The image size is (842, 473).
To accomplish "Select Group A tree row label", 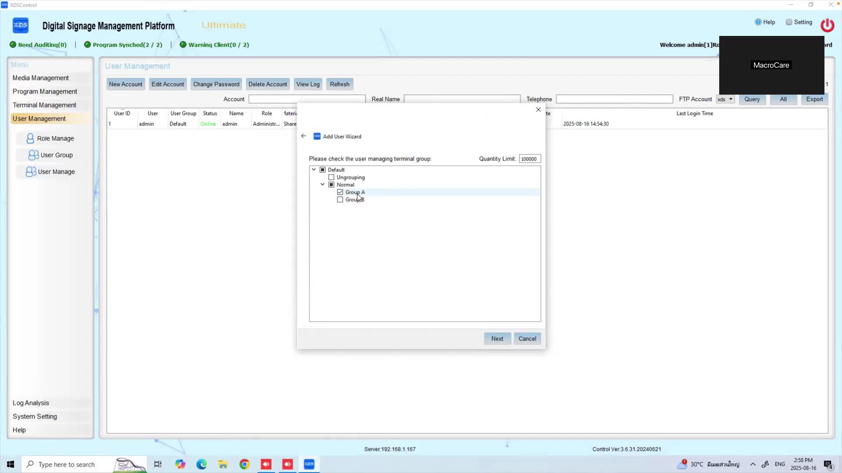I will [x=355, y=192].
